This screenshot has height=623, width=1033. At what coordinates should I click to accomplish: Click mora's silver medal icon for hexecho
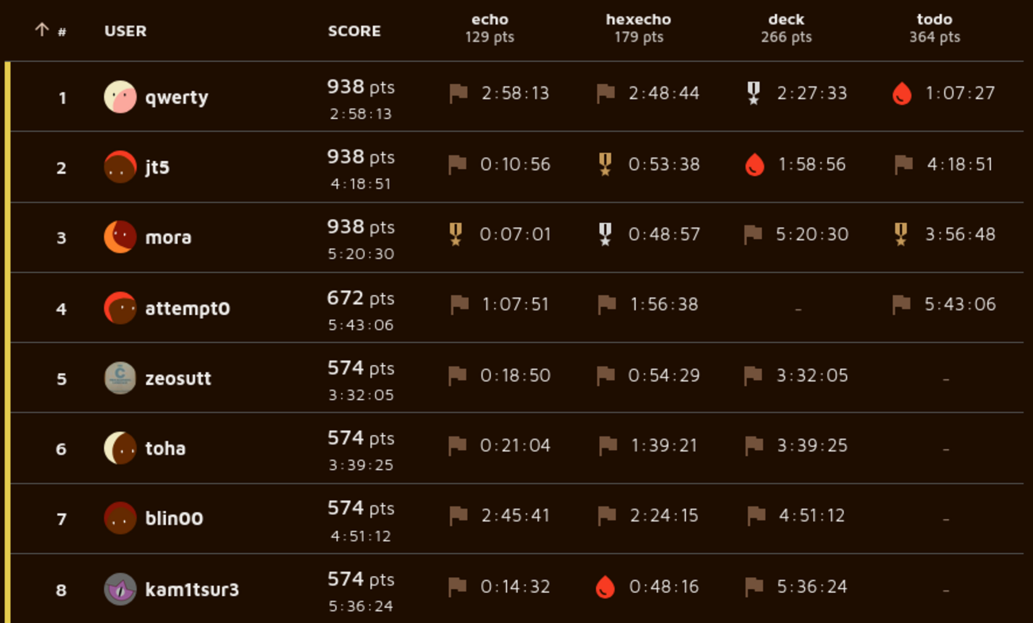click(605, 234)
